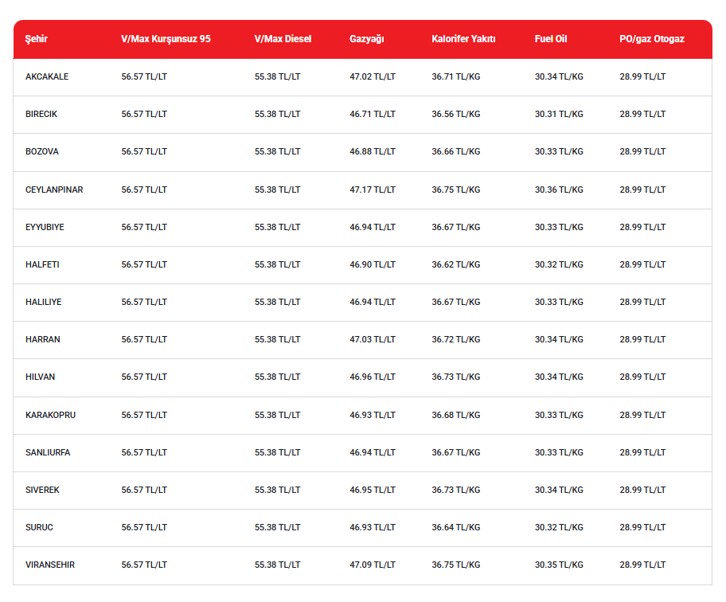726x602 pixels.
Task: Click the V/Max Kurşunsuz 95 column header
Action: pos(166,39)
